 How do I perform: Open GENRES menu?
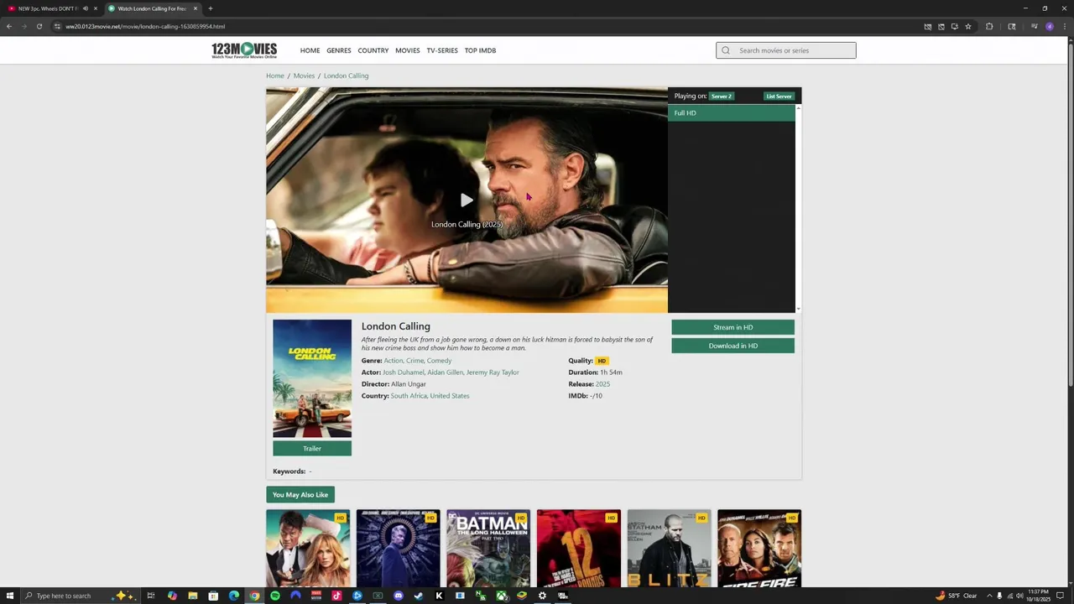[x=339, y=50]
